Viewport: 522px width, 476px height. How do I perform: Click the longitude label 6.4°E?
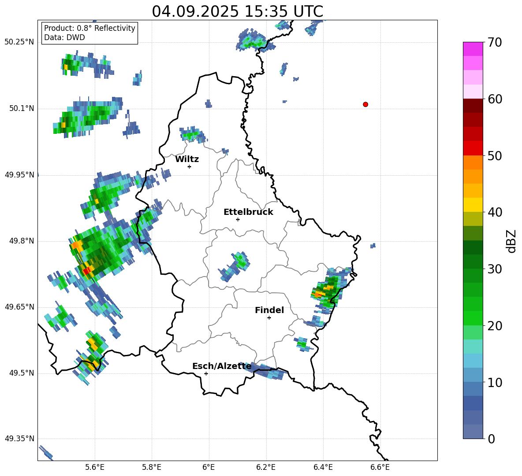coord(323,468)
